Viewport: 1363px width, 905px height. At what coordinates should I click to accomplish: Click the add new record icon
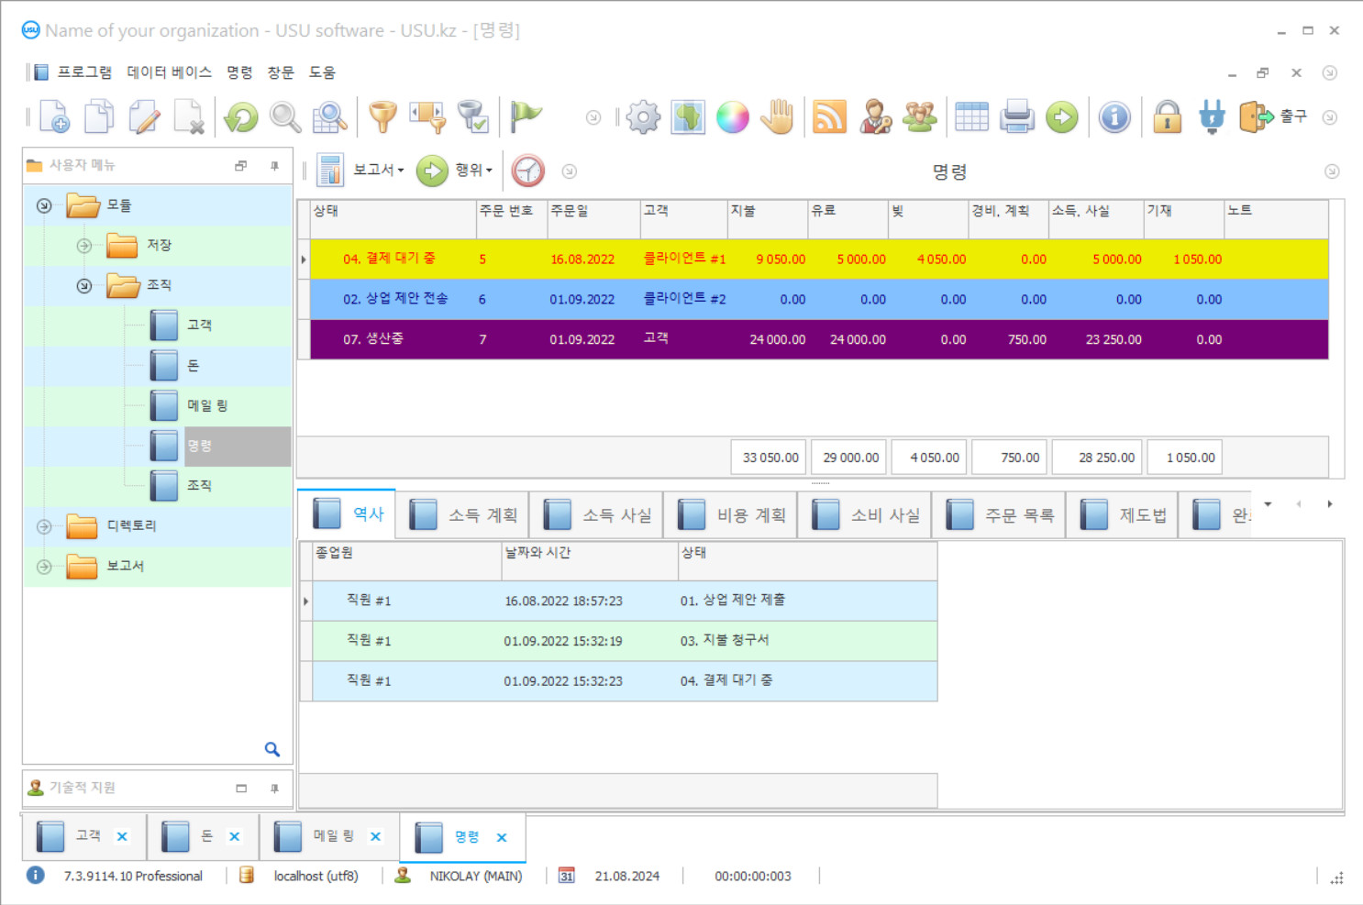point(54,117)
